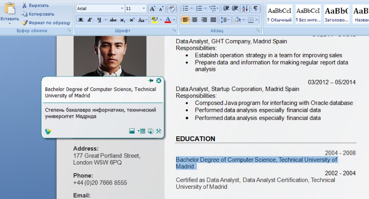Close the translation popup
This screenshot has width=369, height=199.
click(x=159, y=81)
